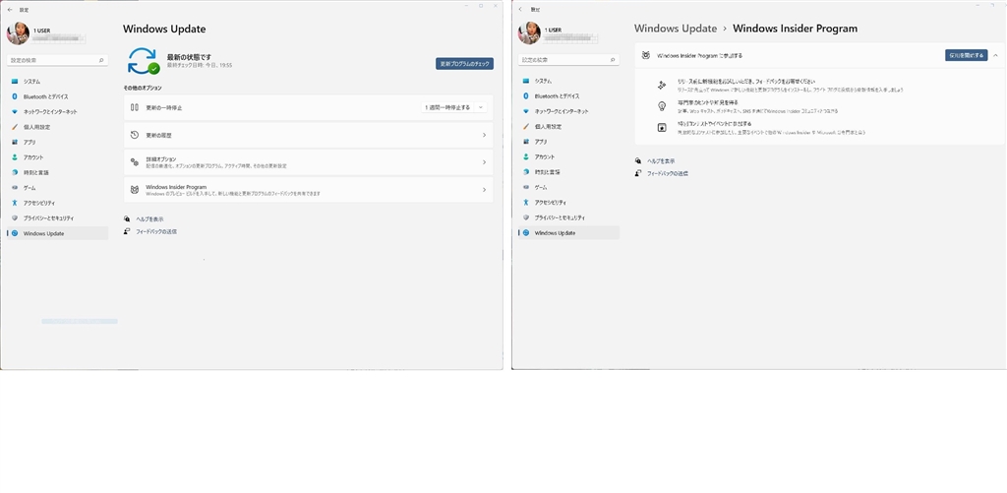Open システム icon in Windows Update window sidebar
This screenshot has width=1007, height=493.
tap(15, 82)
